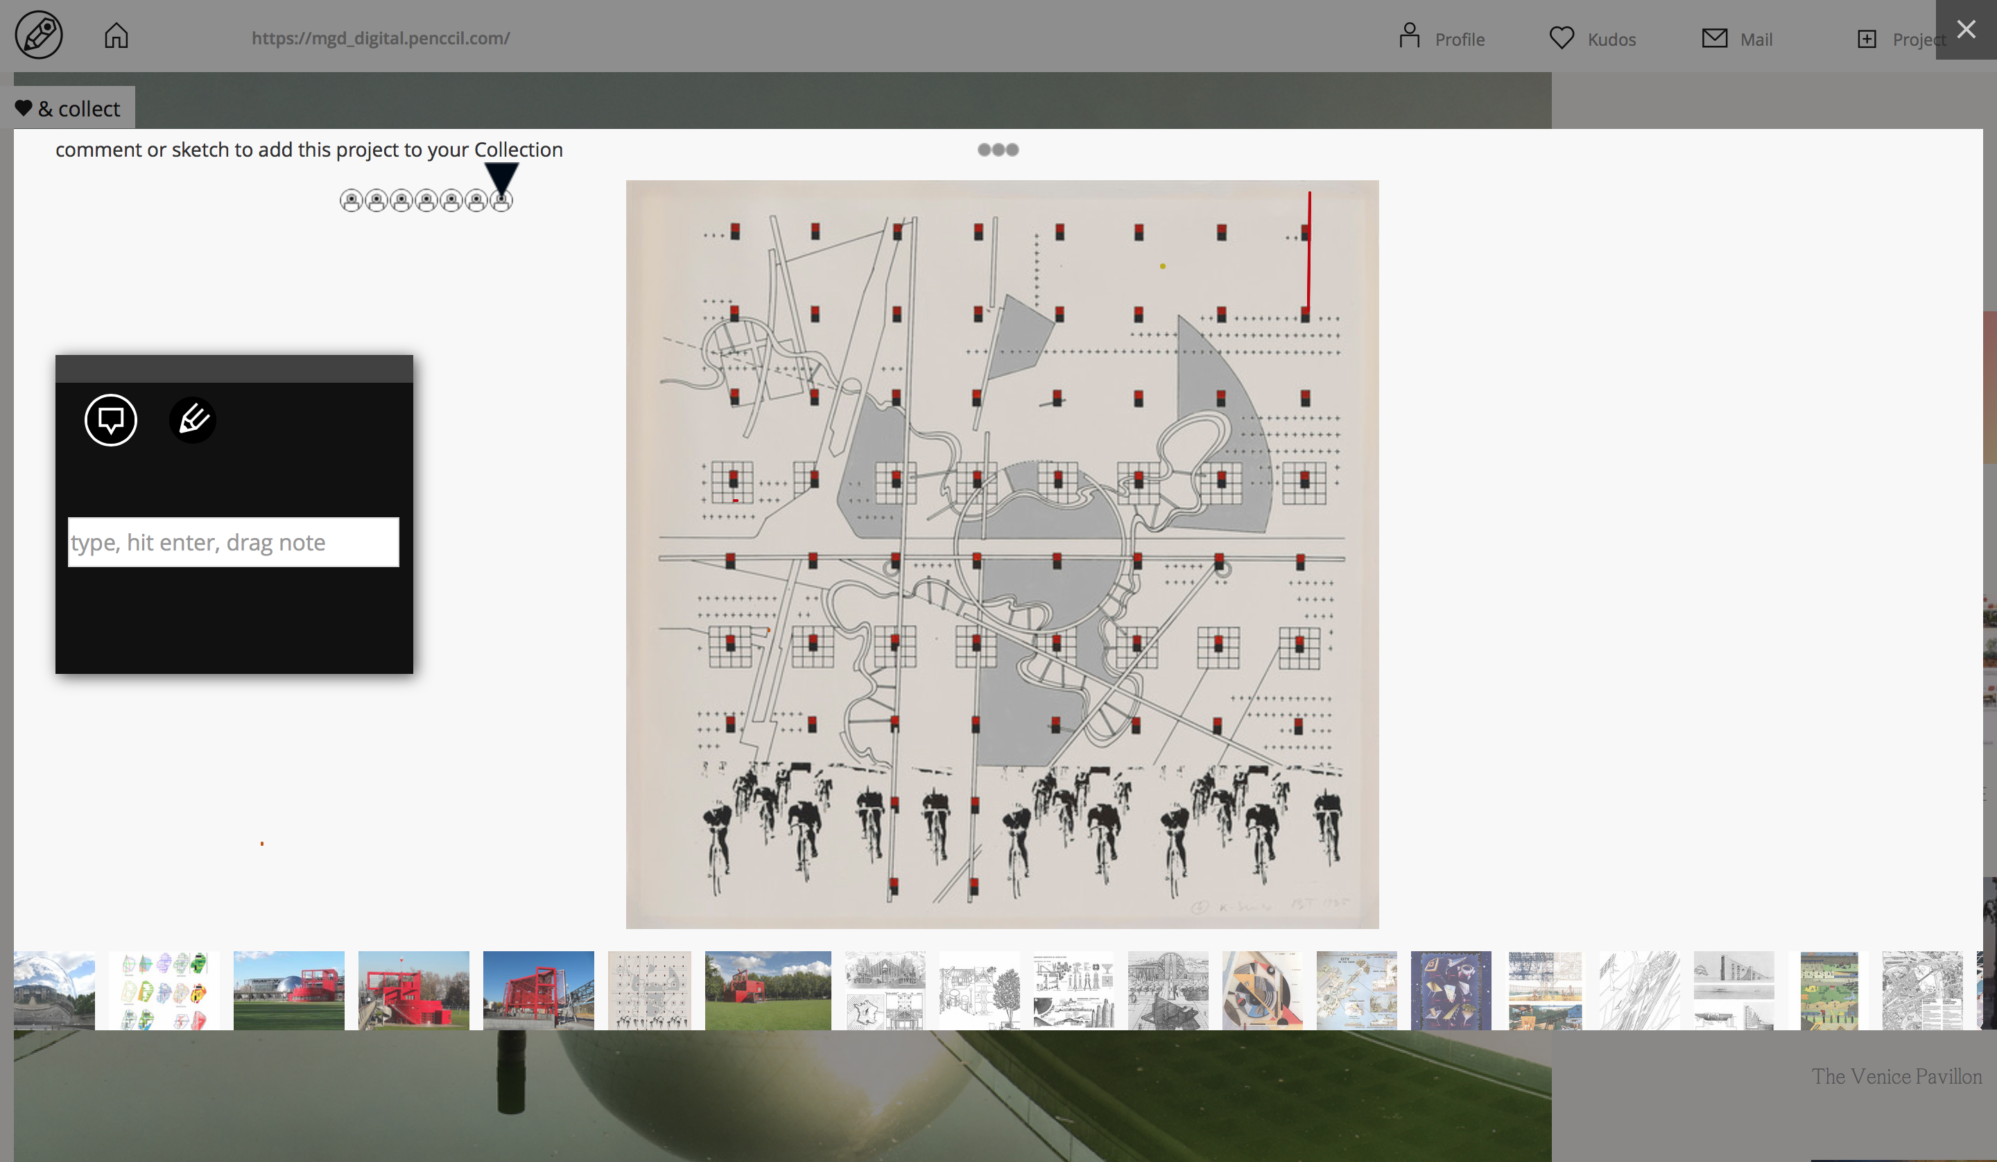
Task: Open the blue truss structure collage thumbnail
Action: point(1546,991)
